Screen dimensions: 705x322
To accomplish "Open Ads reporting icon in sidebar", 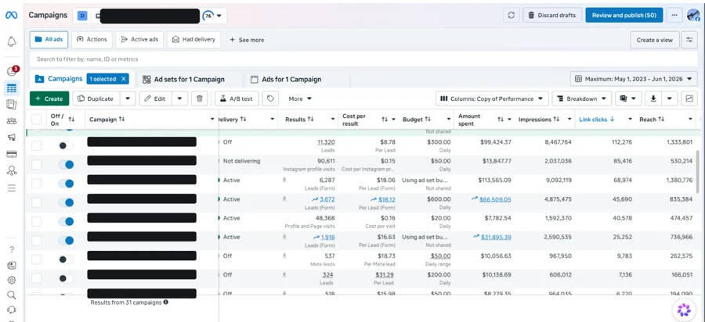I will coord(12,105).
